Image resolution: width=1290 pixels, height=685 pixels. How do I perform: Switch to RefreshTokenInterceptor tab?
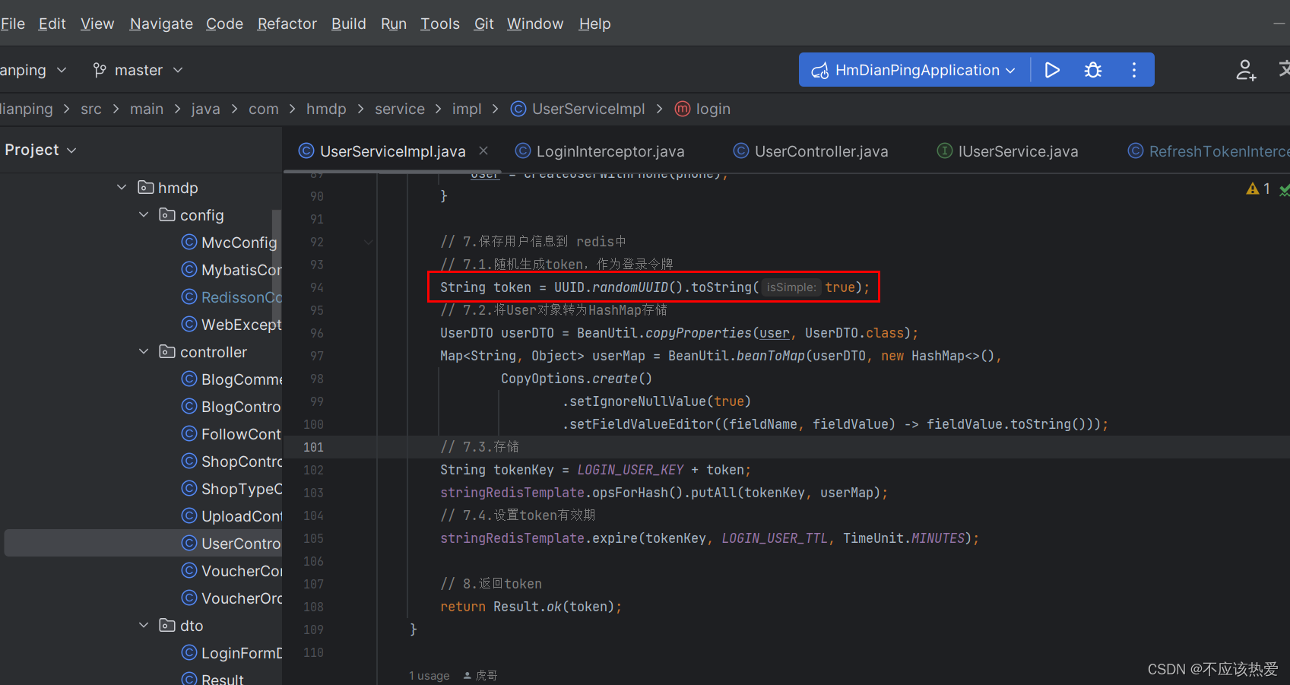[x=1208, y=151]
